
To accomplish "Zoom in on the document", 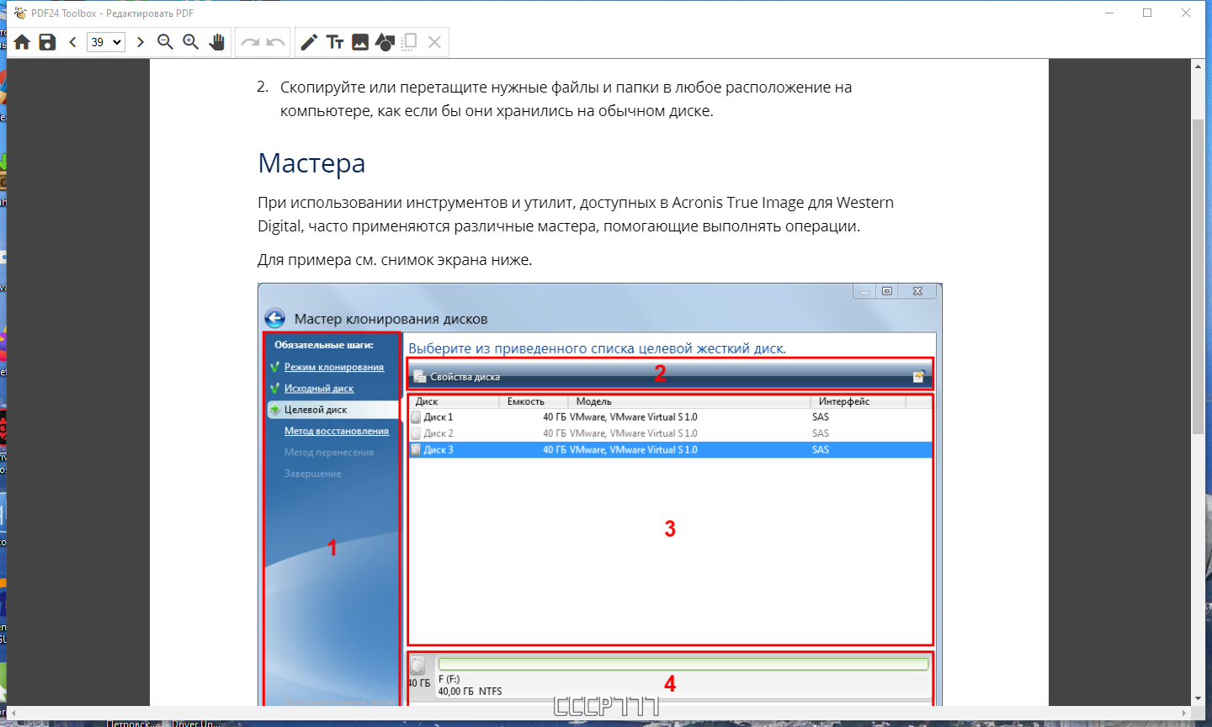I will (x=190, y=41).
